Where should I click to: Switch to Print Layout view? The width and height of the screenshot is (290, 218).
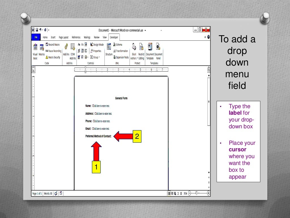click(x=169, y=194)
